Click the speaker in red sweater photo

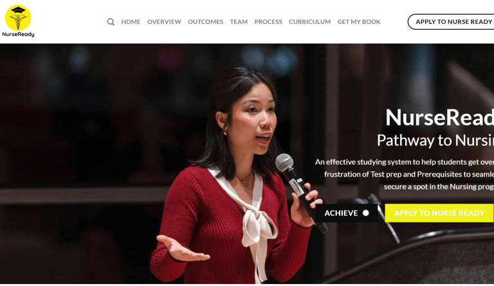[233, 176]
